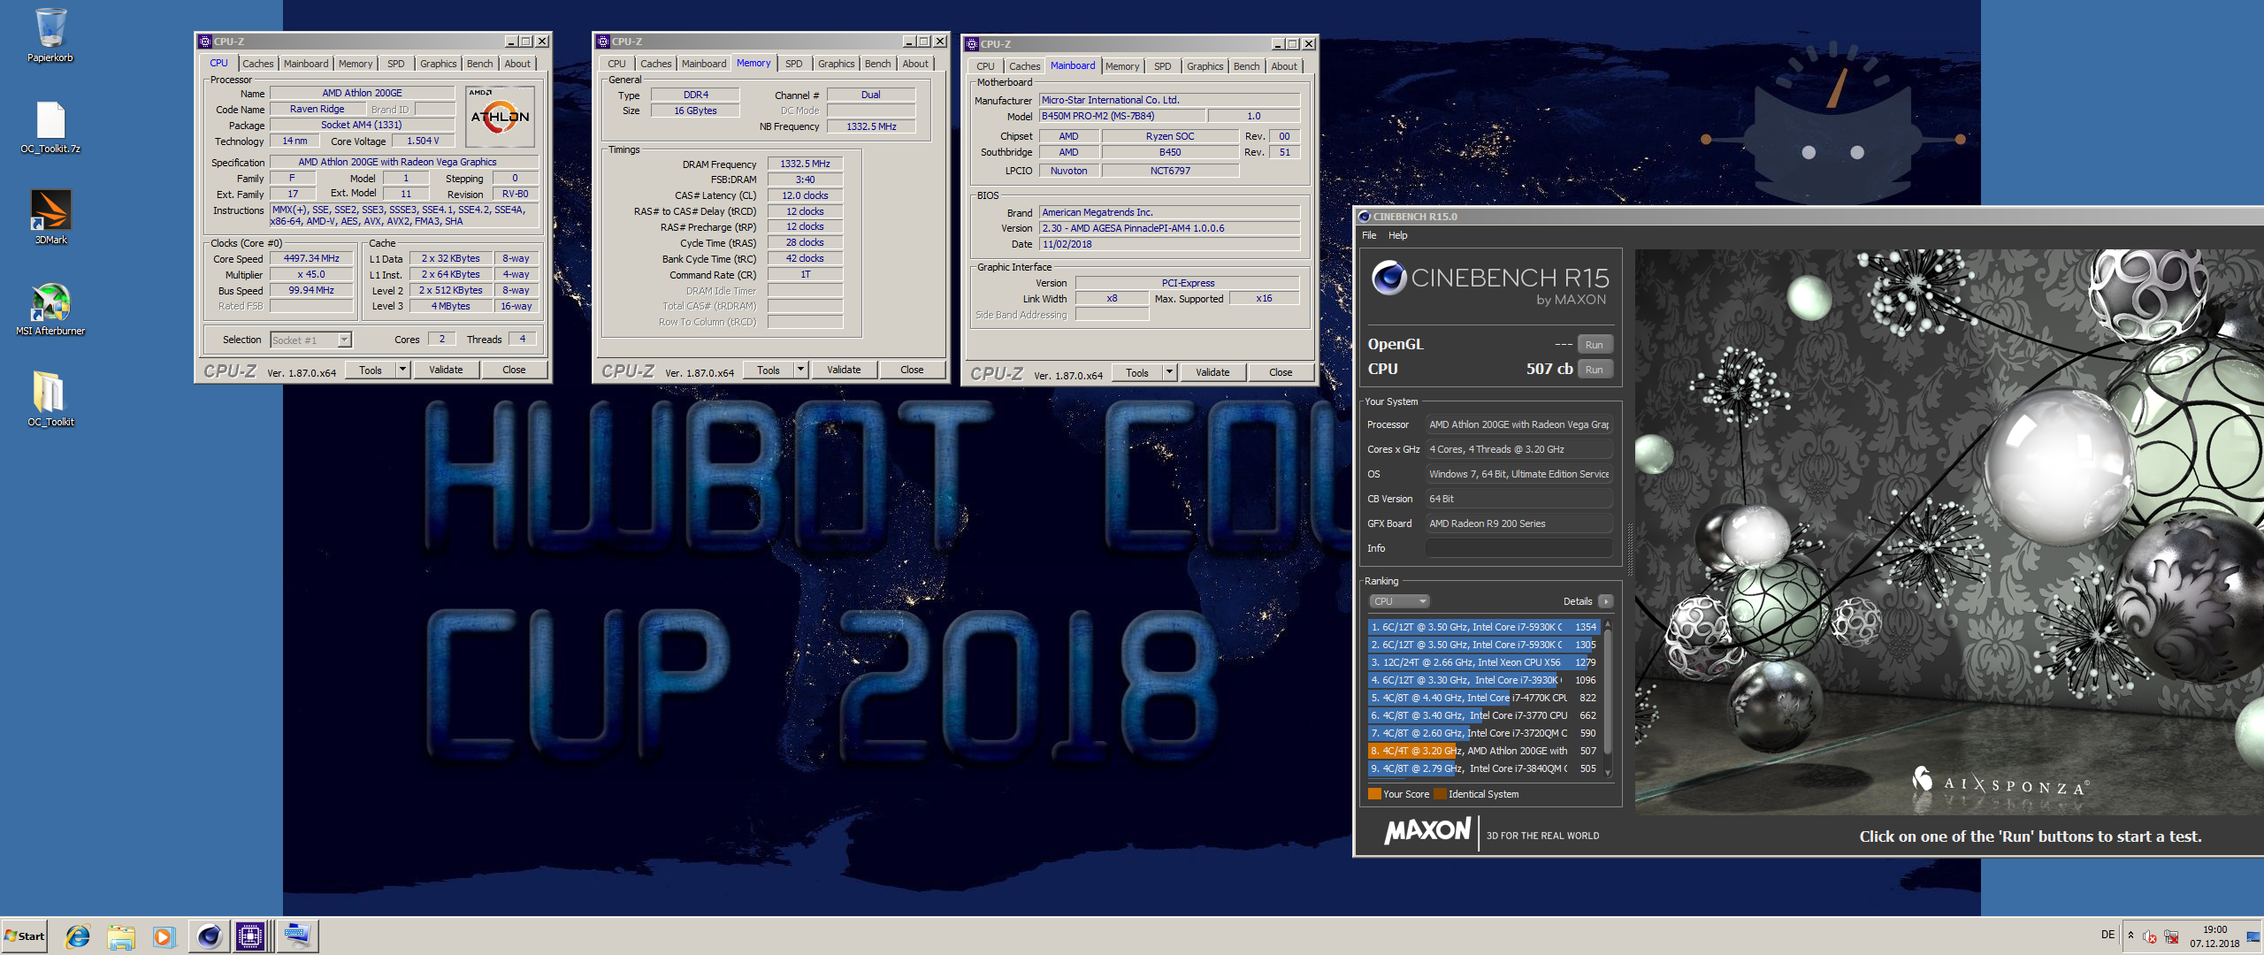Open Tools dropdown arrow in first CPU-Z window
This screenshot has height=955, width=2264.
402,370
